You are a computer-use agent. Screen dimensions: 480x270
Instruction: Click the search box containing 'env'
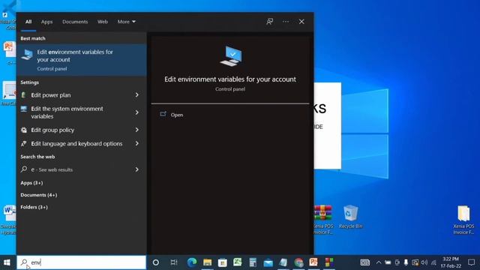pos(82,262)
